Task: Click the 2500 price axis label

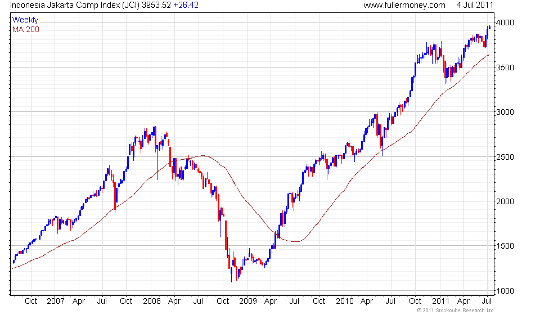Action: click(x=505, y=157)
